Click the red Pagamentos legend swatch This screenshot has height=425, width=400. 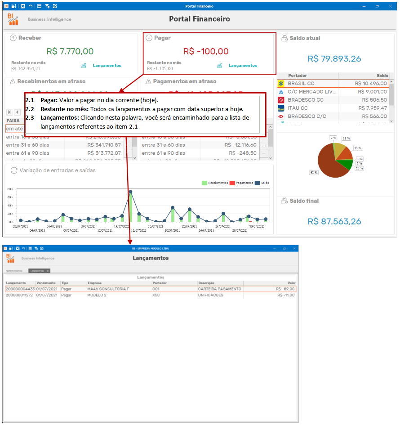point(232,183)
